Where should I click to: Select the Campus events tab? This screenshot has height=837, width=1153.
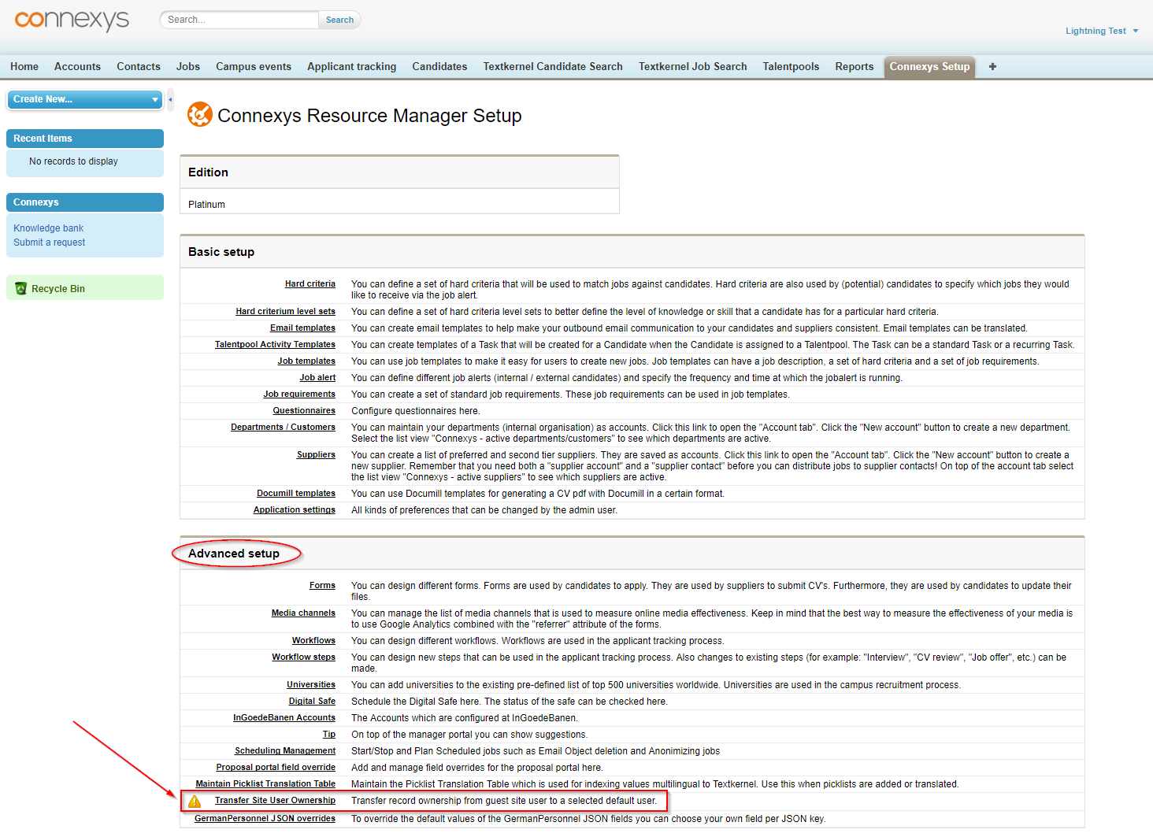pyautogui.click(x=254, y=67)
